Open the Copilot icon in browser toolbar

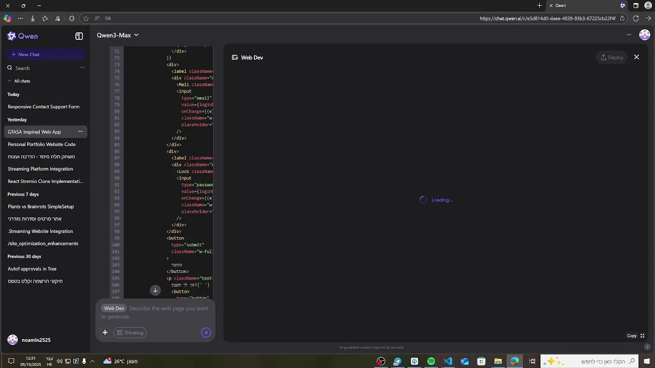[x=7, y=18]
